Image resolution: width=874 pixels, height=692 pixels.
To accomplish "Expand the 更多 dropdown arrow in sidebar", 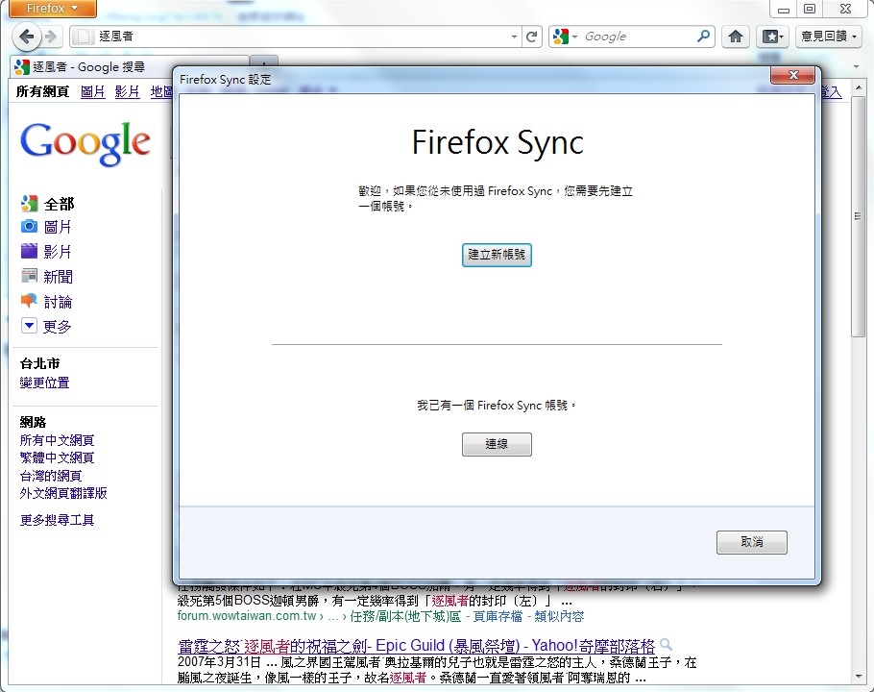I will tap(29, 326).
